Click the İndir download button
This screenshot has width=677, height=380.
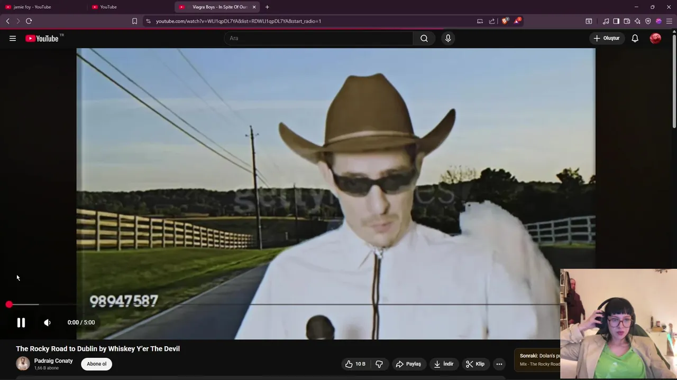[443, 364]
